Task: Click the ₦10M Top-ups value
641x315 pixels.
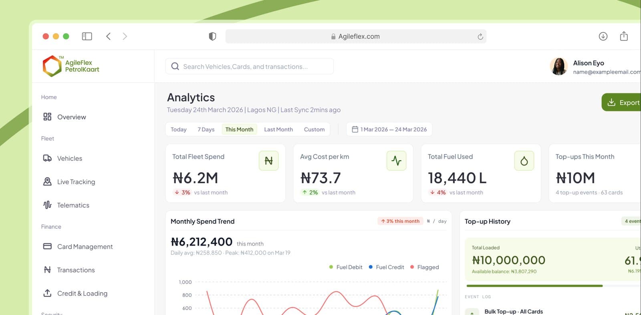Action: click(575, 178)
